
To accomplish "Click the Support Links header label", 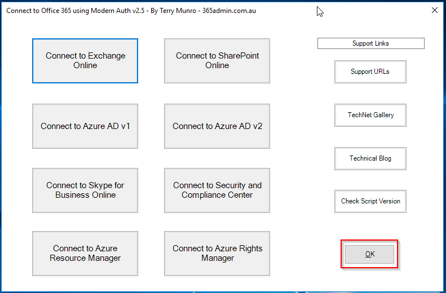I will pyautogui.click(x=370, y=43).
